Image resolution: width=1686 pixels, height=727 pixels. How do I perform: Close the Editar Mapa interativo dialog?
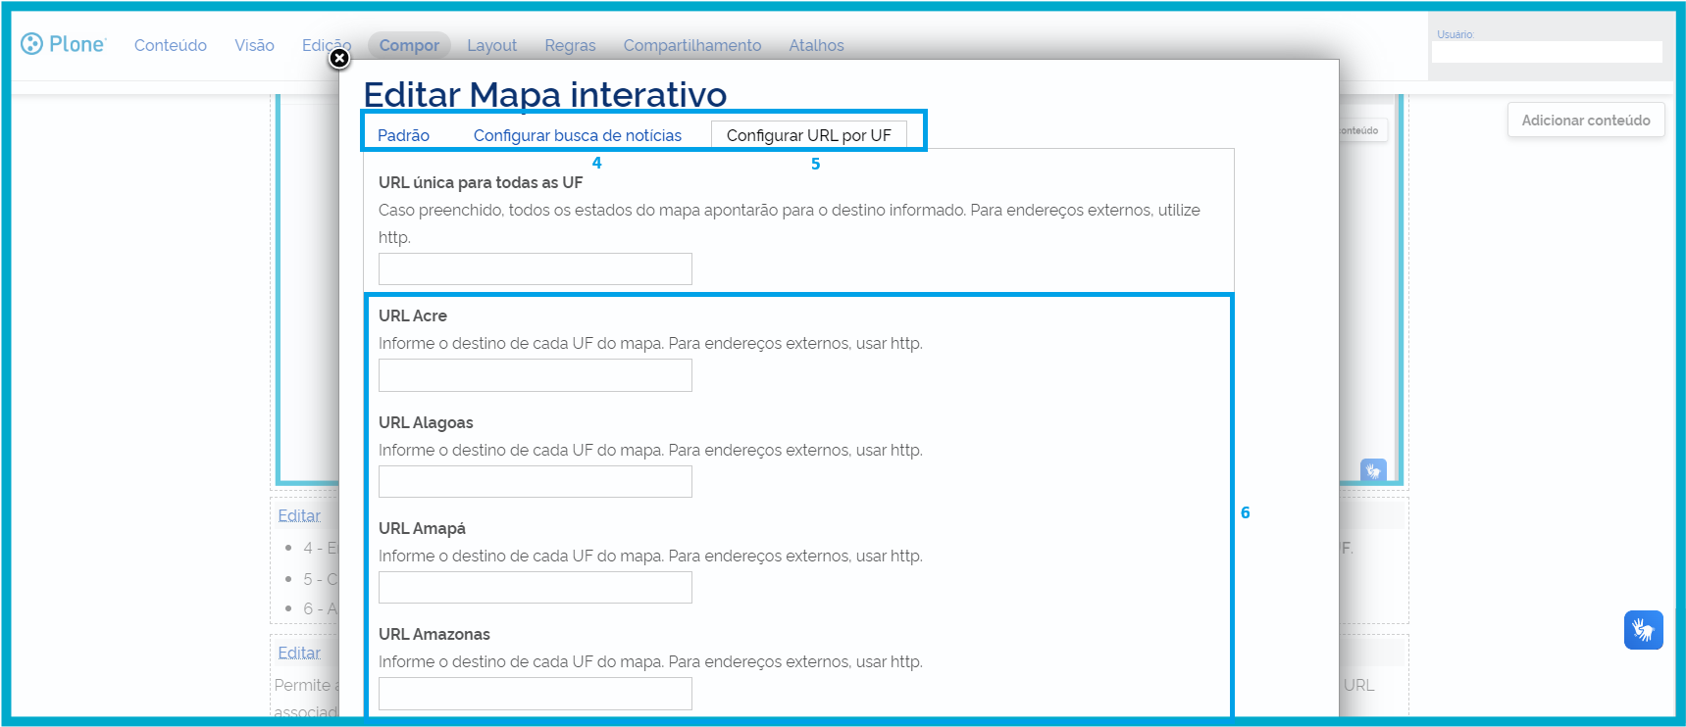pos(339,59)
